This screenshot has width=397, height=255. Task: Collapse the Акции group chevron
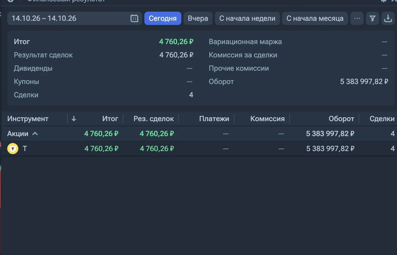point(35,134)
